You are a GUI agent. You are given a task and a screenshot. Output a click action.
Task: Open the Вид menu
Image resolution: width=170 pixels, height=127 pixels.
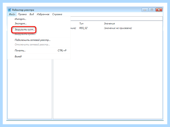click(x=32, y=14)
